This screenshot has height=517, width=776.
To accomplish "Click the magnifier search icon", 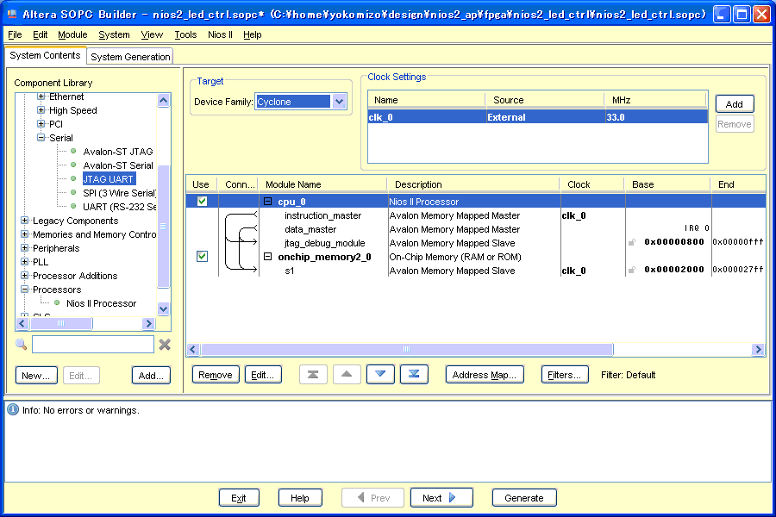I will pyautogui.click(x=21, y=345).
